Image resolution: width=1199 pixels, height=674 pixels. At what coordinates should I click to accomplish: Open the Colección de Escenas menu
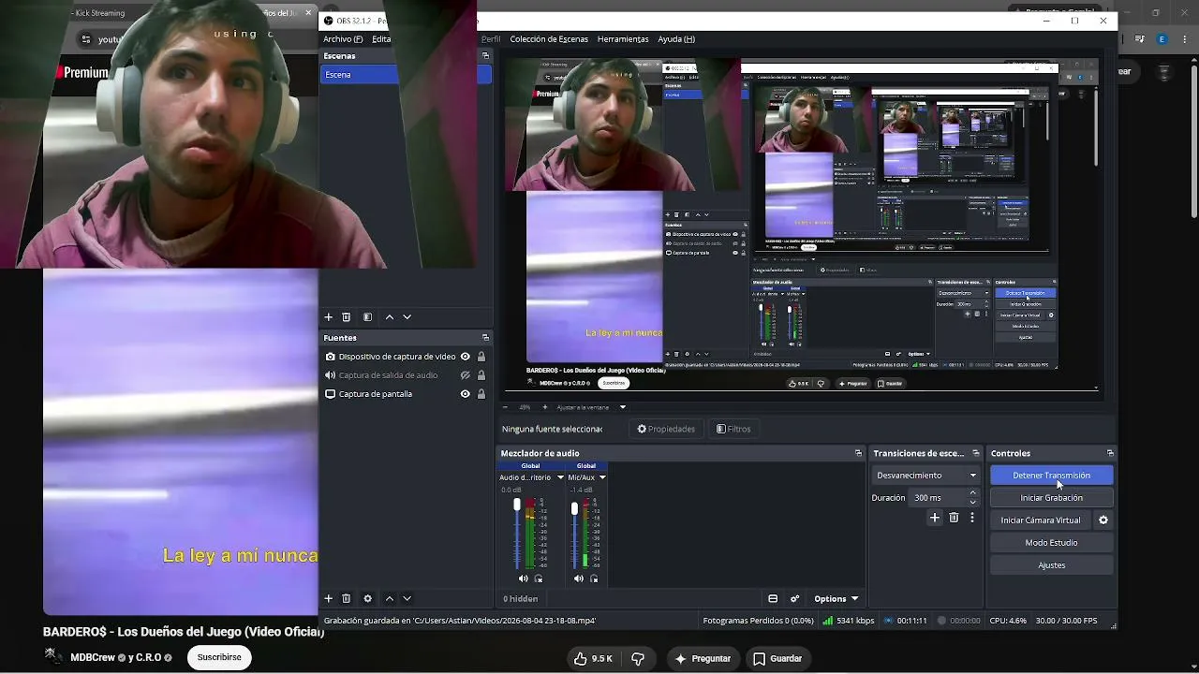coord(549,39)
